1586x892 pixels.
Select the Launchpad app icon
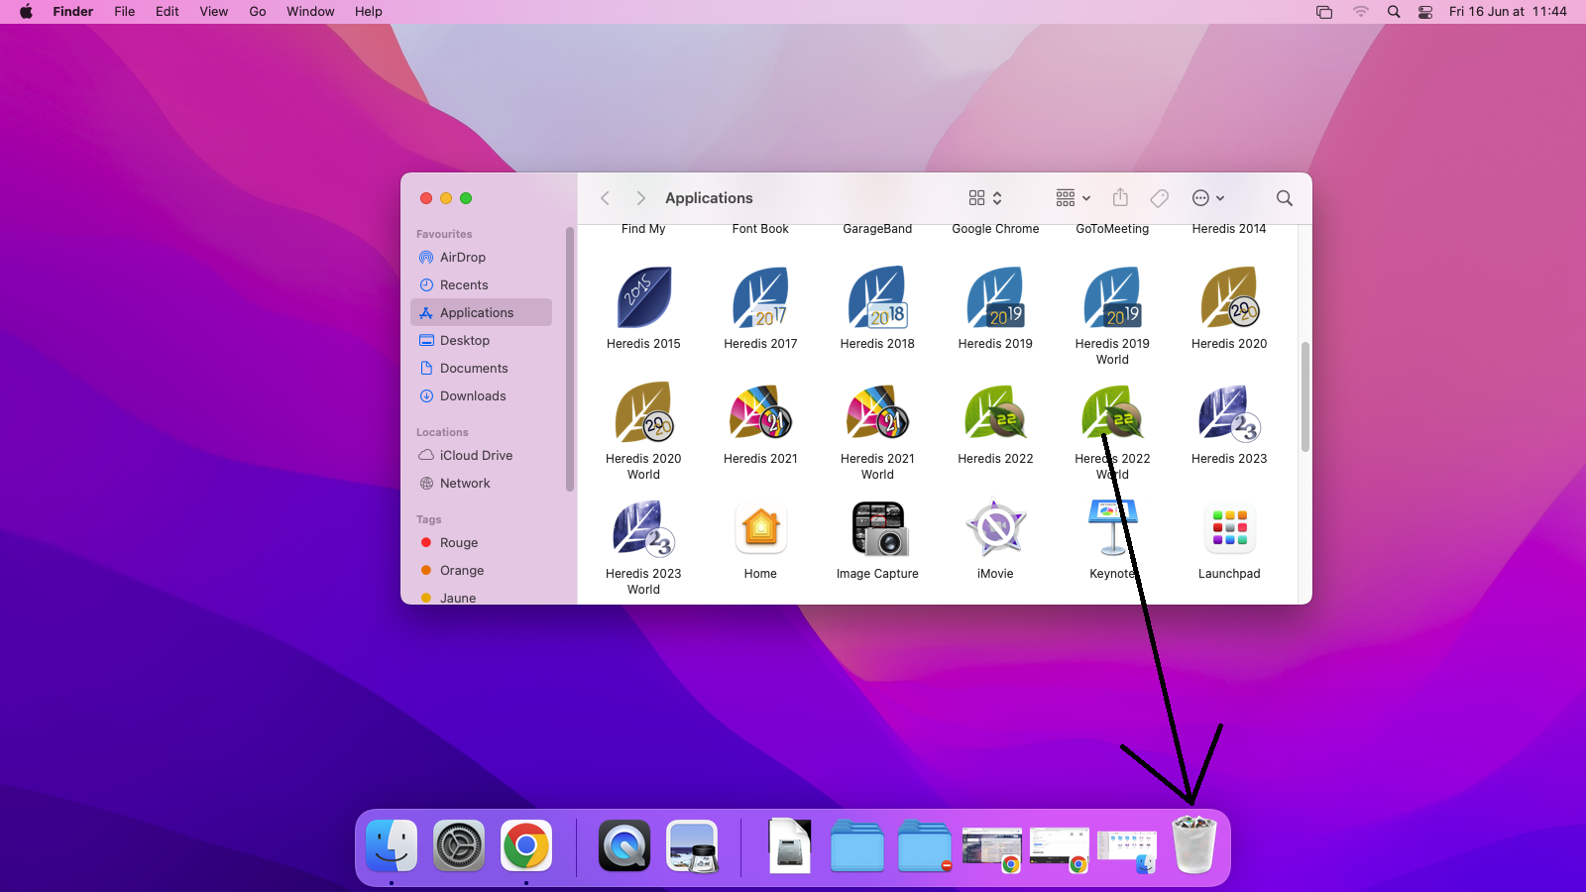tap(1228, 528)
